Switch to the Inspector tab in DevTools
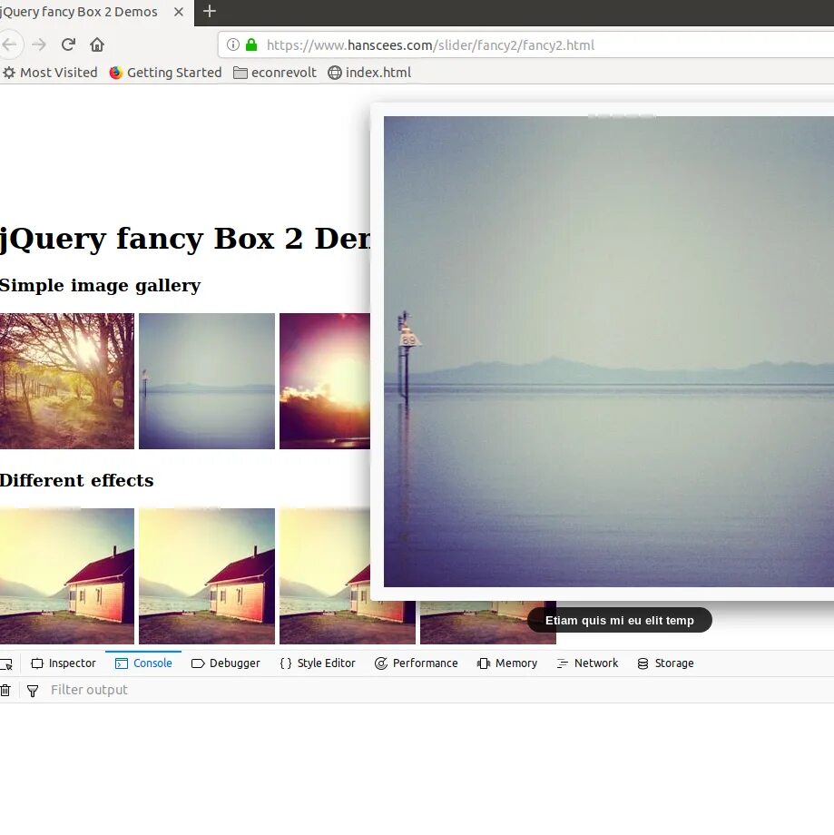Screen dimensions: 834x835 point(64,663)
